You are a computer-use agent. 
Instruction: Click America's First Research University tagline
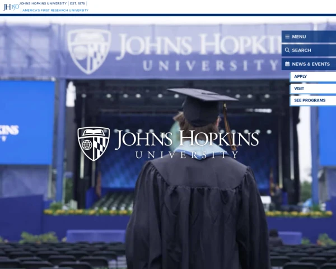[55, 10]
